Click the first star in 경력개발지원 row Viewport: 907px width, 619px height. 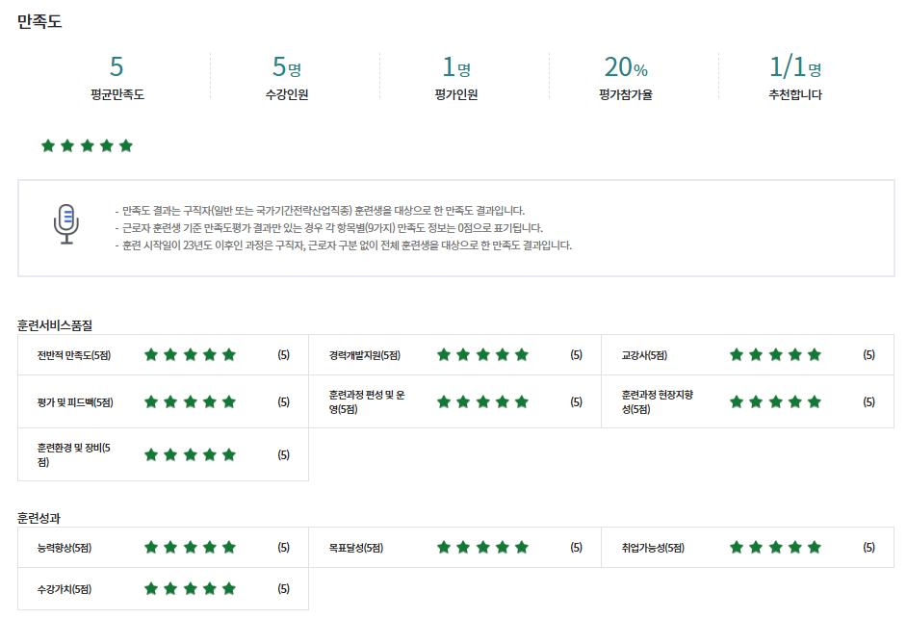click(x=444, y=355)
